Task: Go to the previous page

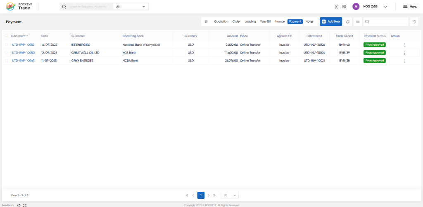Action: (x=193, y=195)
